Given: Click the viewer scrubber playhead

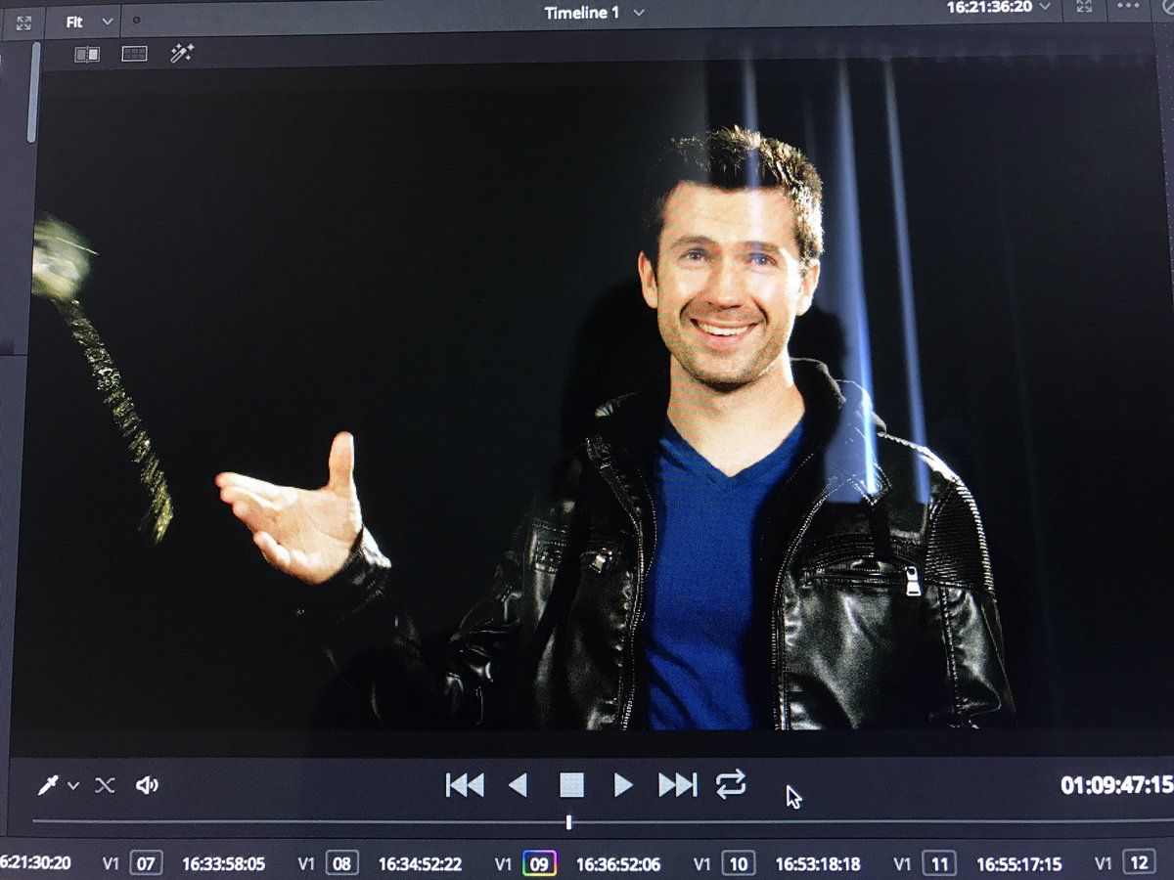Looking at the screenshot, I should point(568,822).
